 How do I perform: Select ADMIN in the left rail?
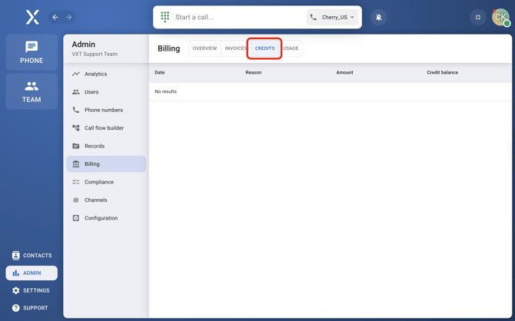click(32, 273)
